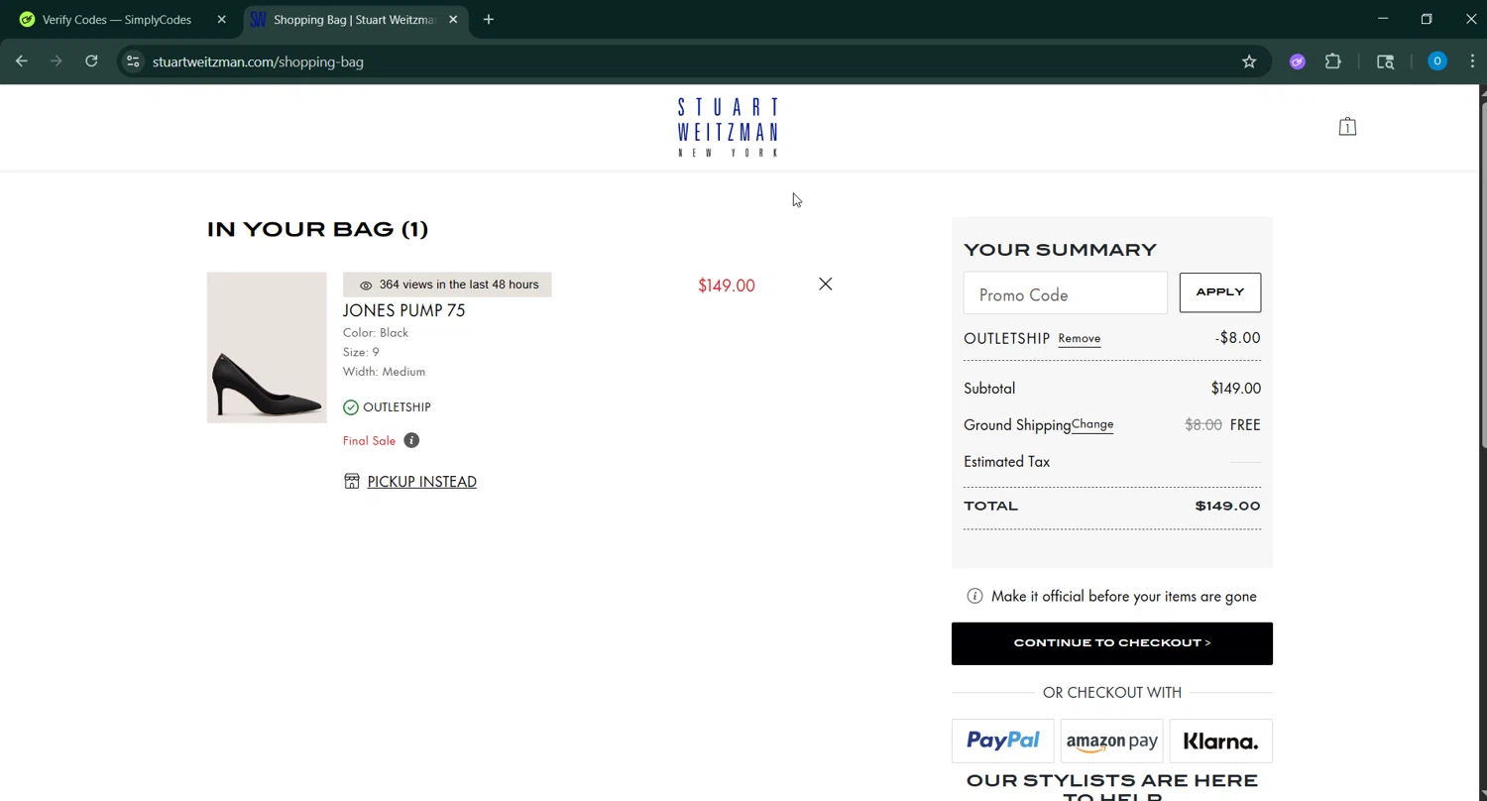Change the Ground Shipping method
Image resolution: width=1487 pixels, height=801 pixels.
(1092, 424)
